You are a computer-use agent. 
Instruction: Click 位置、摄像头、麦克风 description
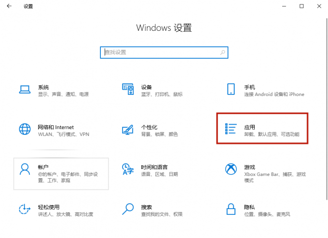click(x=267, y=214)
